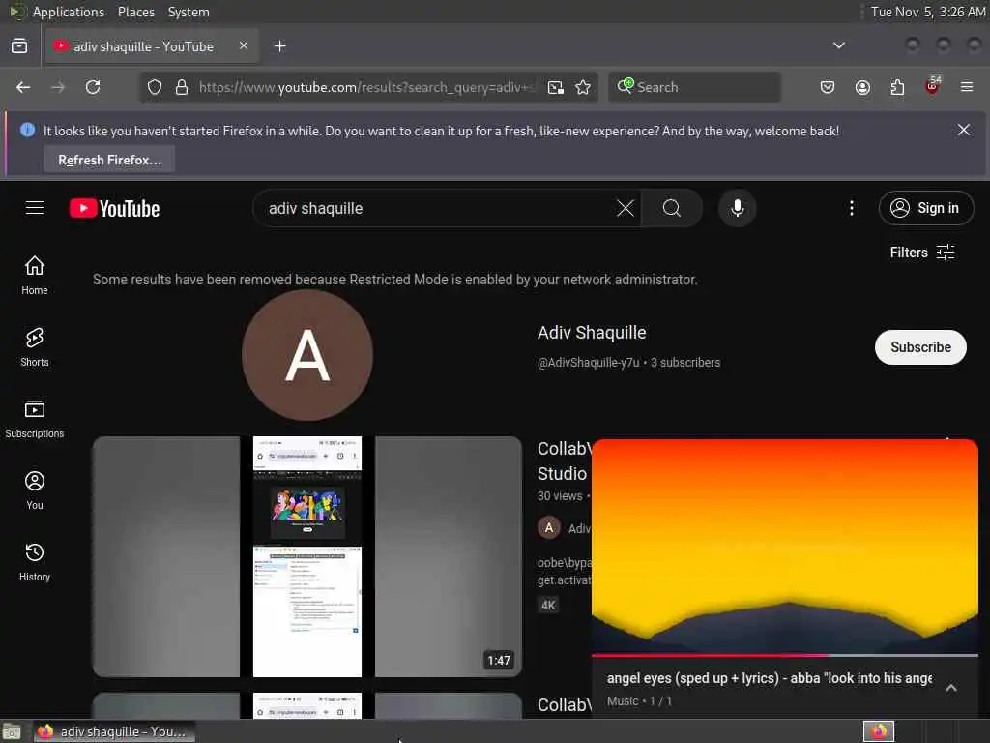This screenshot has width=990, height=743.
Task: Go back in Firefox
Action: 23,87
